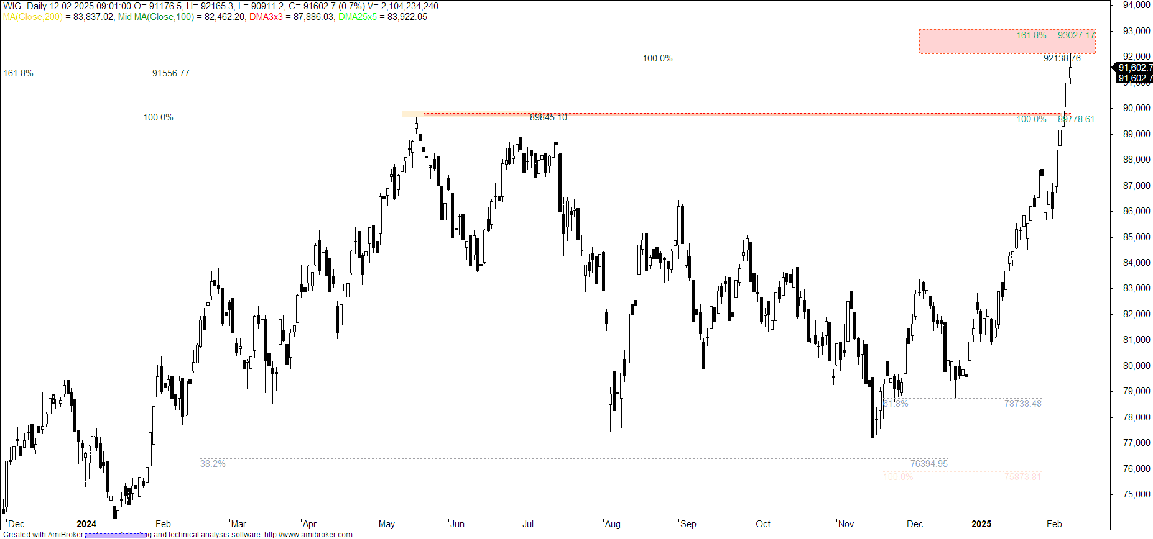Click the yellow MA(Close,200) indicator label
Viewport: 1153px width, 539px height.
pos(32,17)
